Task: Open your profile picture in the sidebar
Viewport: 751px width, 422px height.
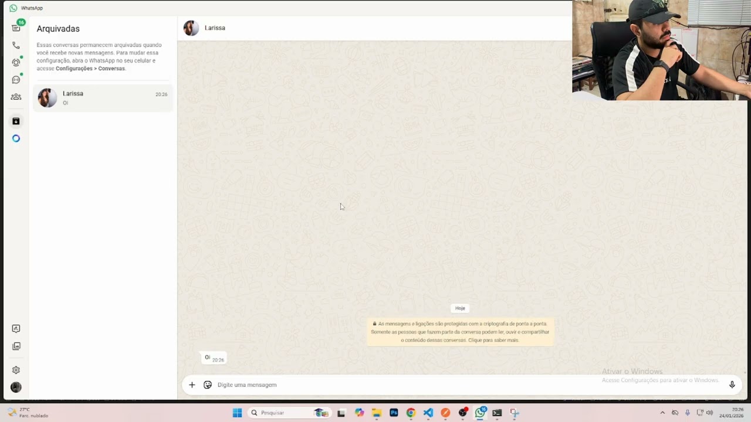Action: [x=16, y=387]
